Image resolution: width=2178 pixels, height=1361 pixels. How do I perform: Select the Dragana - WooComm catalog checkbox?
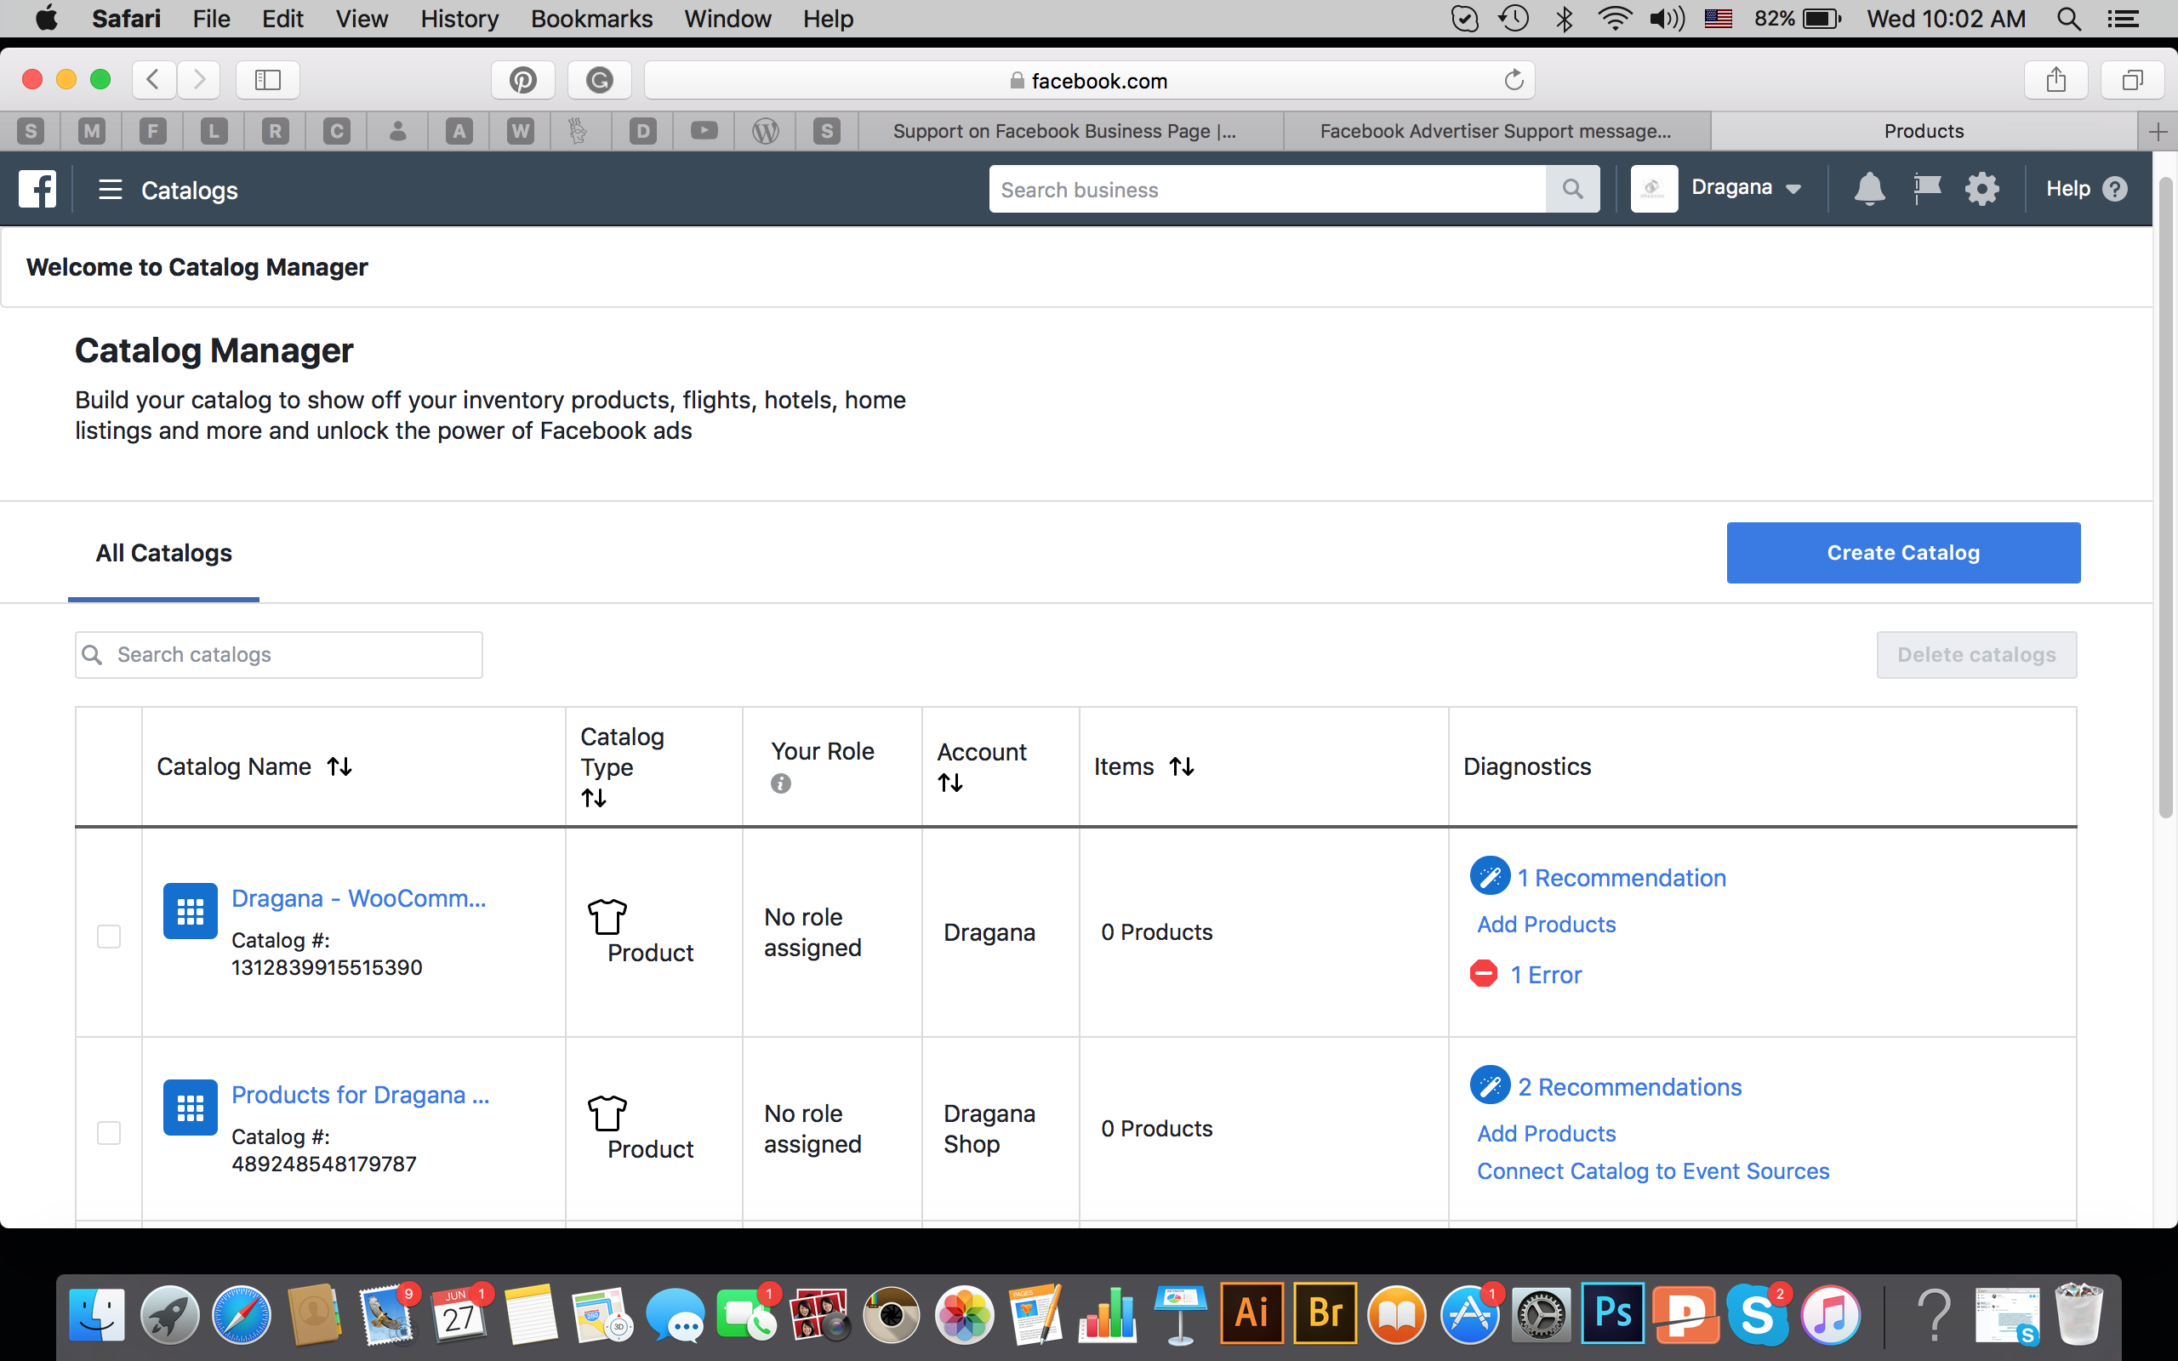(x=109, y=937)
